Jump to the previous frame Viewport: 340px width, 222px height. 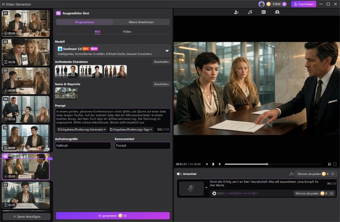(207, 164)
